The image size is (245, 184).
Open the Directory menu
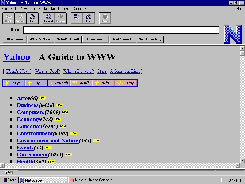click(x=79, y=9)
